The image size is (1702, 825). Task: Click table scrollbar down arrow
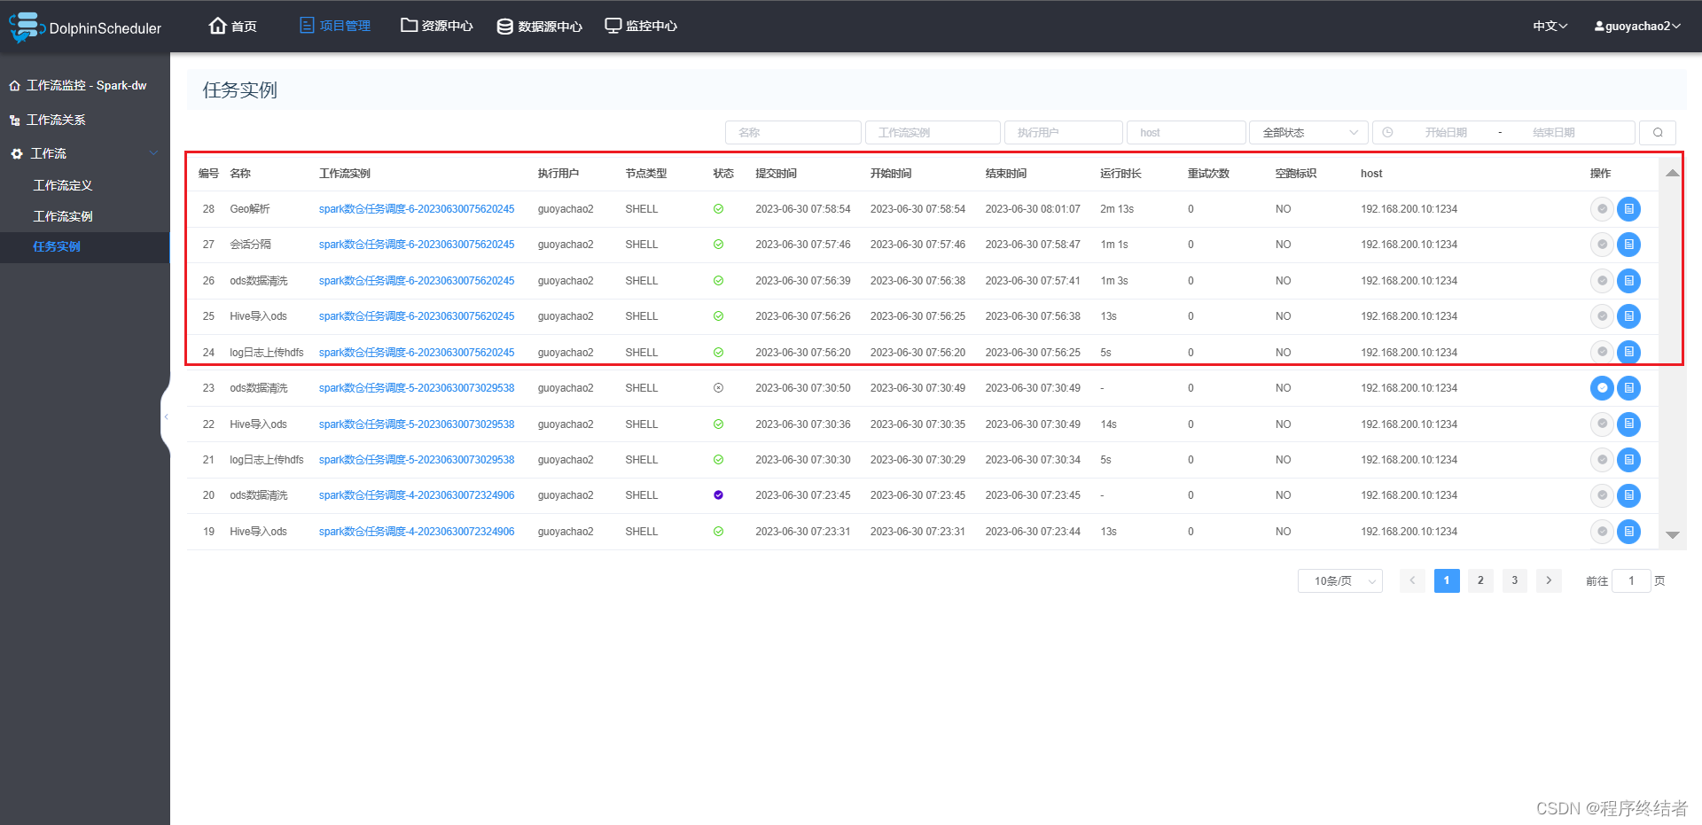tap(1672, 535)
